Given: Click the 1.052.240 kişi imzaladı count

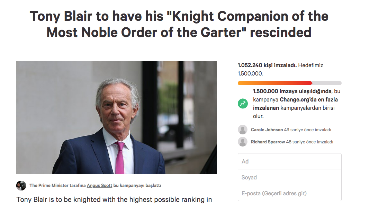Looking at the screenshot, I should pyautogui.click(x=267, y=65).
